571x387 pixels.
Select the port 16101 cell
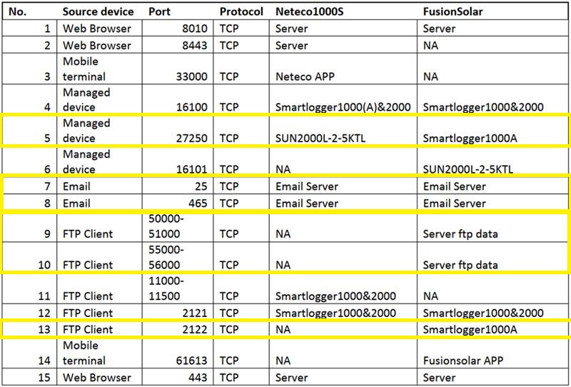tap(191, 169)
